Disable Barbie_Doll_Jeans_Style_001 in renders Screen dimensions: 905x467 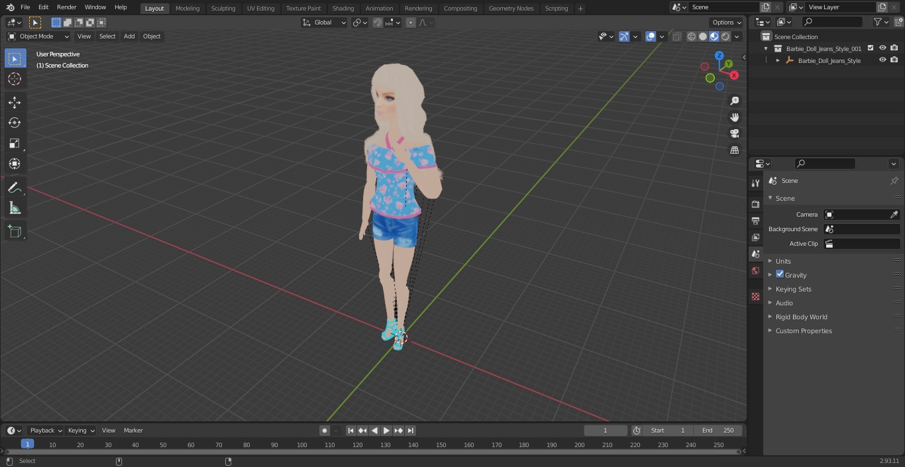pos(894,48)
